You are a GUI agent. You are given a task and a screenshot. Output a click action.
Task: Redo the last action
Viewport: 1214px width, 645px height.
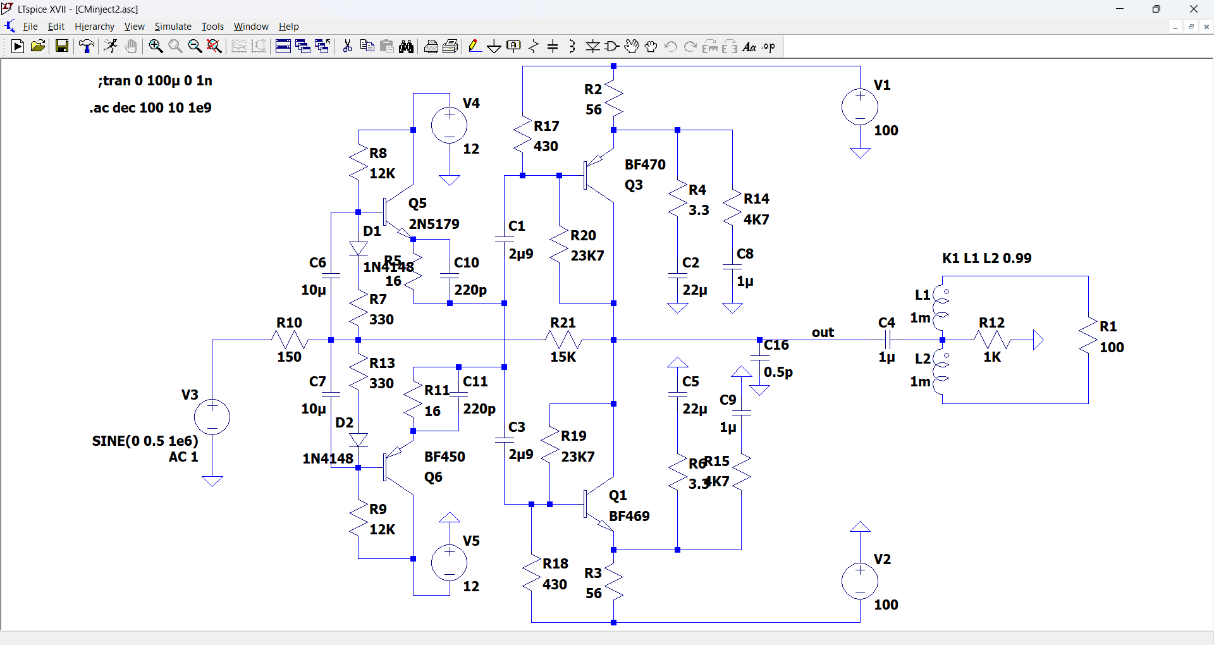coord(690,46)
